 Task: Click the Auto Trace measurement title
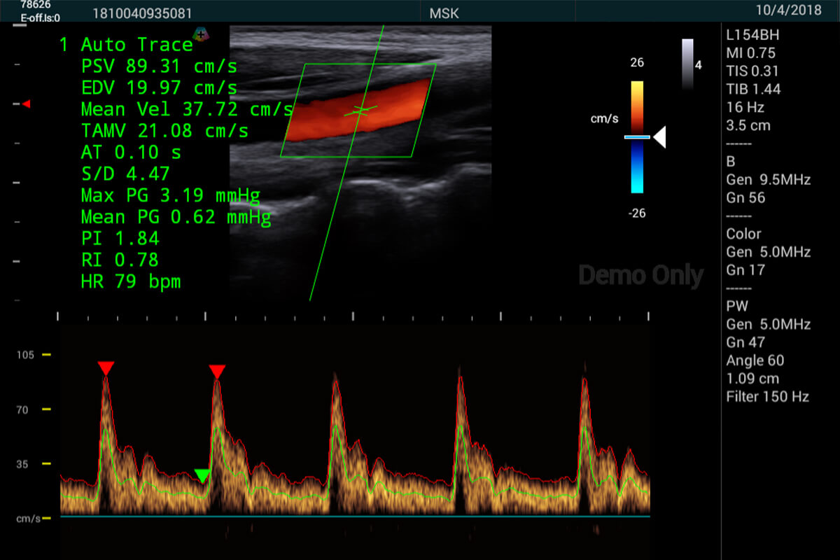(x=126, y=45)
